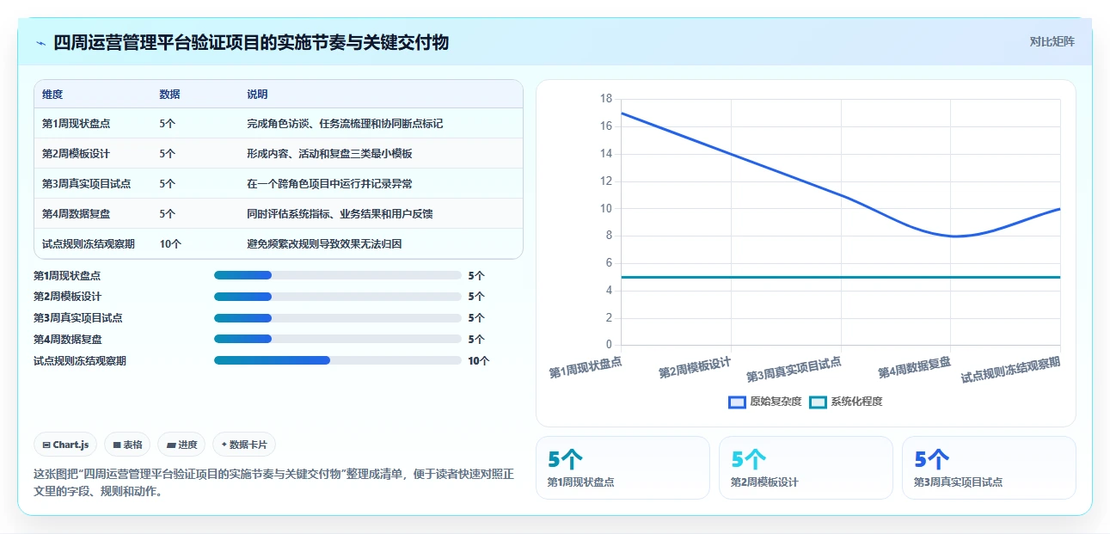This screenshot has height=534, width=1110.
Task: Toggle the 系统化程度 legend swatch
Action: [818, 402]
